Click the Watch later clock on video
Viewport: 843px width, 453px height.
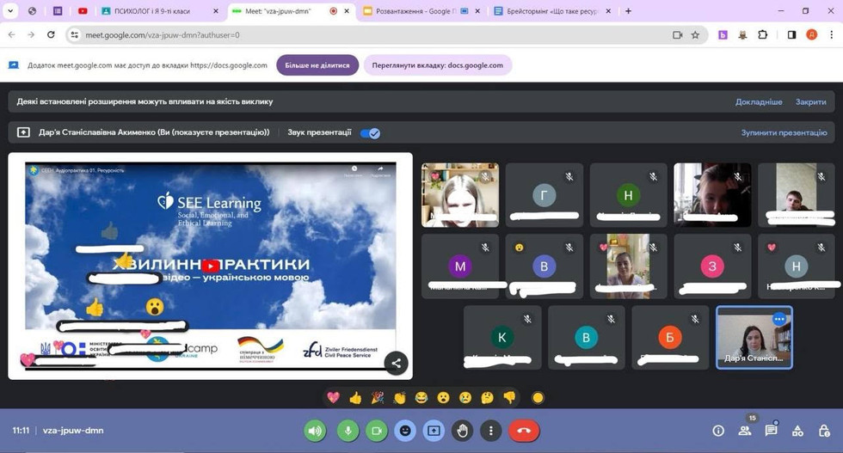pos(354,170)
